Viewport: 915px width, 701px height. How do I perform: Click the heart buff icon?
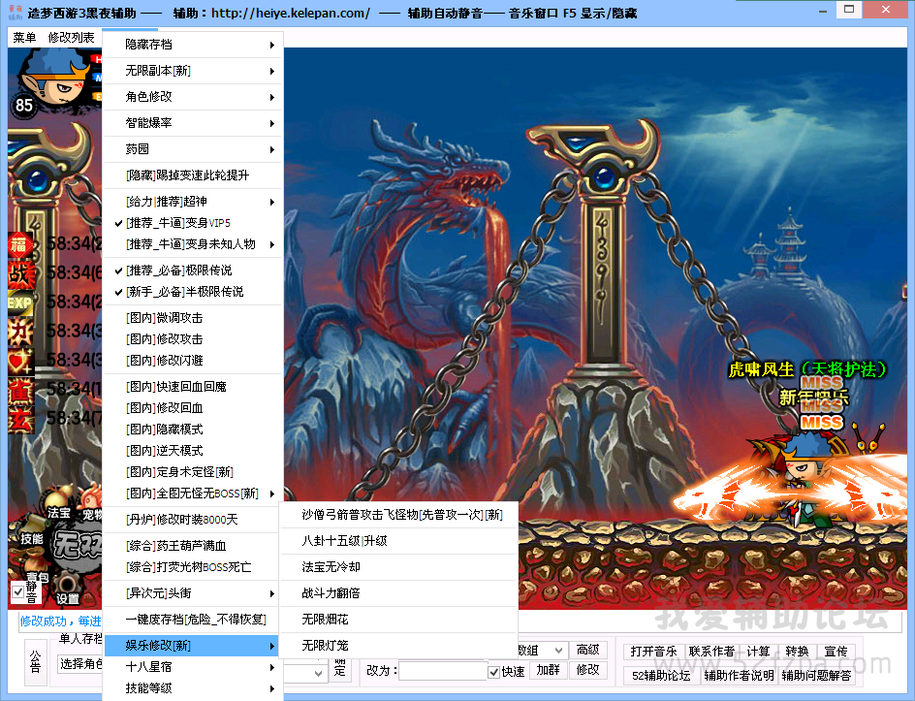19,362
